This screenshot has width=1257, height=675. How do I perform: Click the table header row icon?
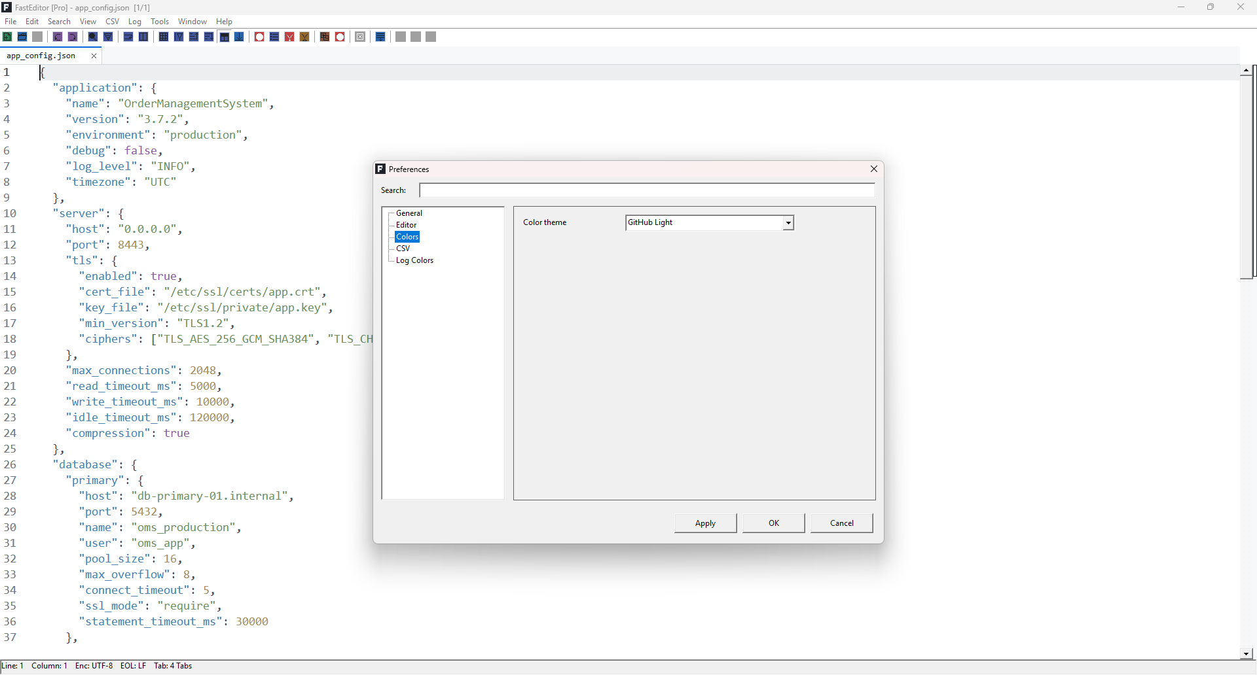click(x=225, y=37)
